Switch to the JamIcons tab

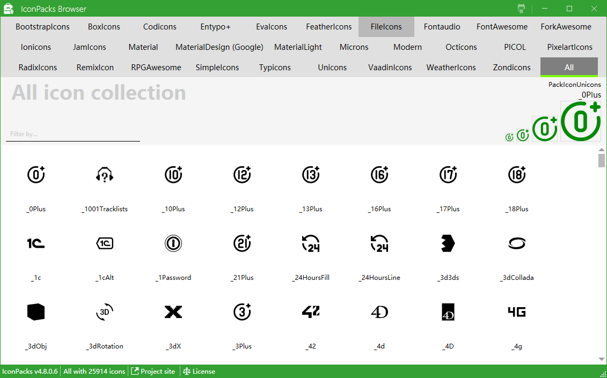coord(90,47)
